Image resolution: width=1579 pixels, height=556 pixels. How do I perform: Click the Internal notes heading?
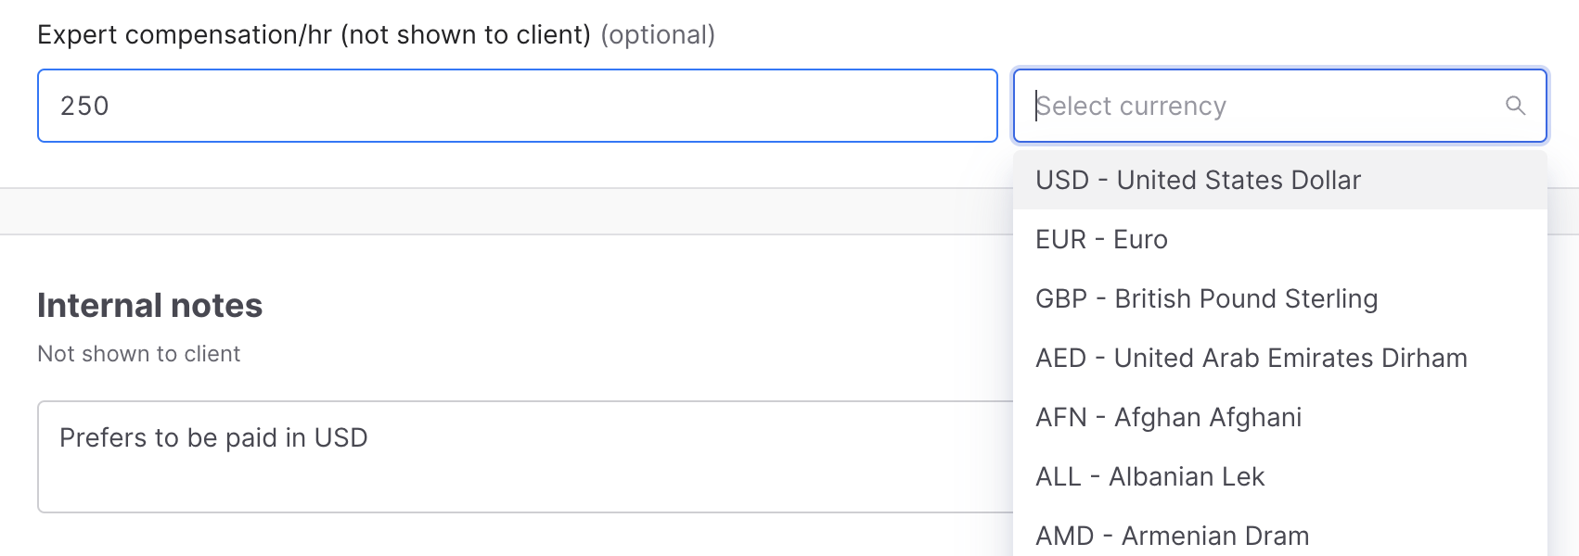coord(149,305)
